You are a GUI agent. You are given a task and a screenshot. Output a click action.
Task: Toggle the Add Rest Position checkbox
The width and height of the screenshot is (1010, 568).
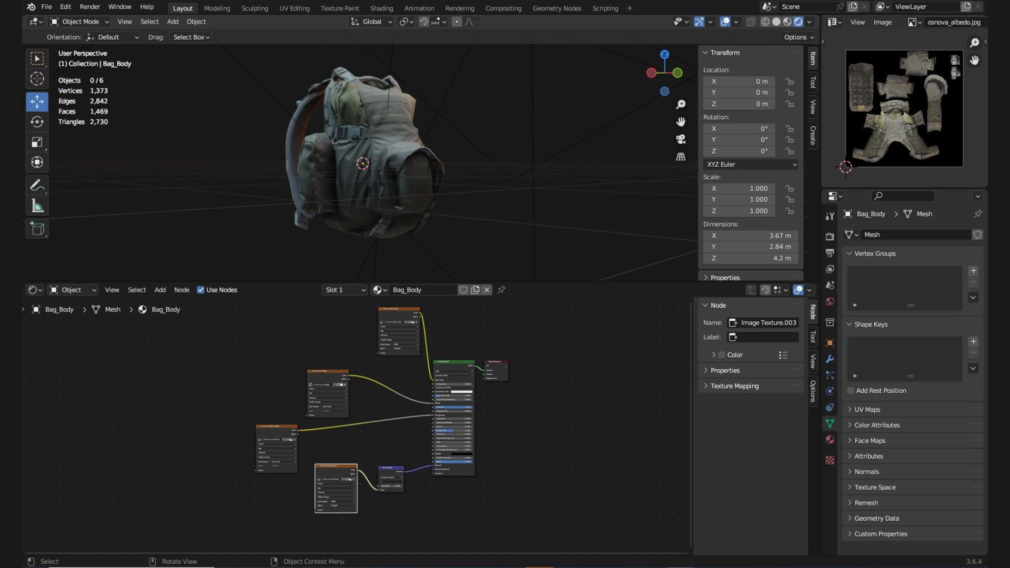click(851, 391)
